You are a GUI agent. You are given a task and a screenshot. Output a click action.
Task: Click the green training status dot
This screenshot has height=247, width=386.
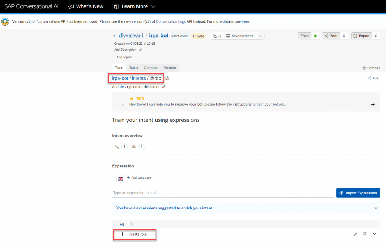315,36
